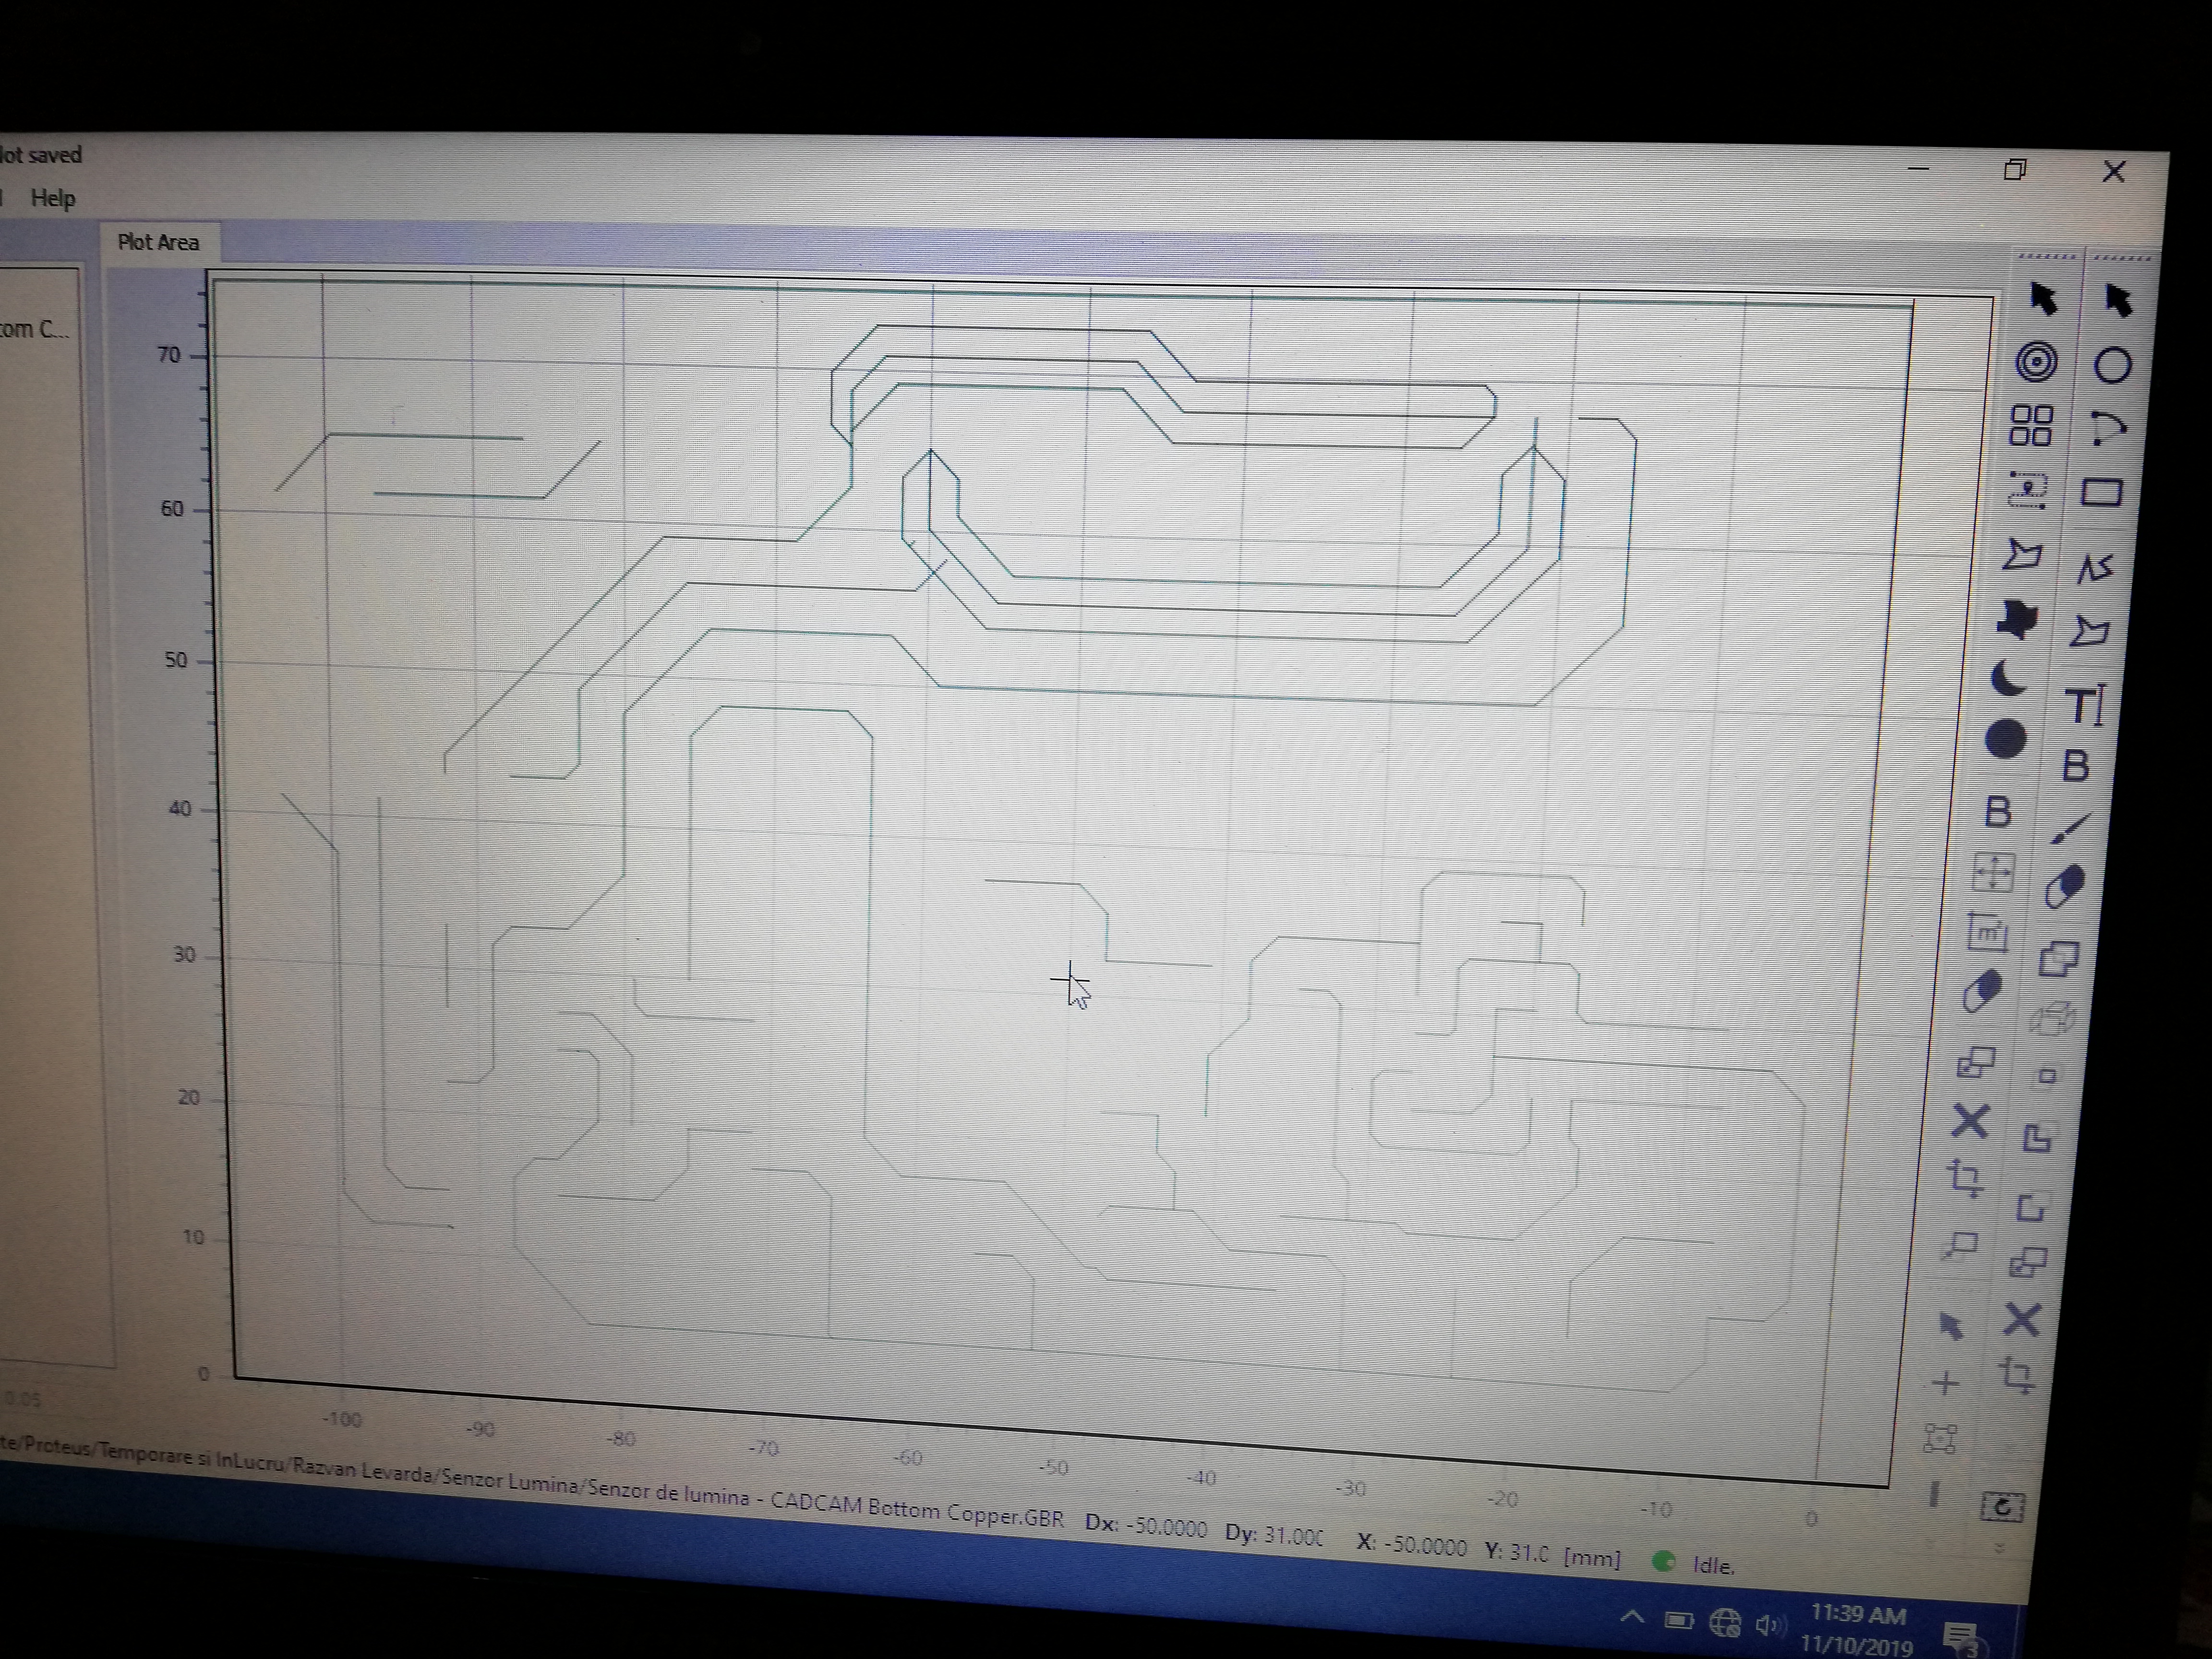This screenshot has width=2212, height=1659.
Task: Pick the paint brush tool
Action: coord(2070,828)
